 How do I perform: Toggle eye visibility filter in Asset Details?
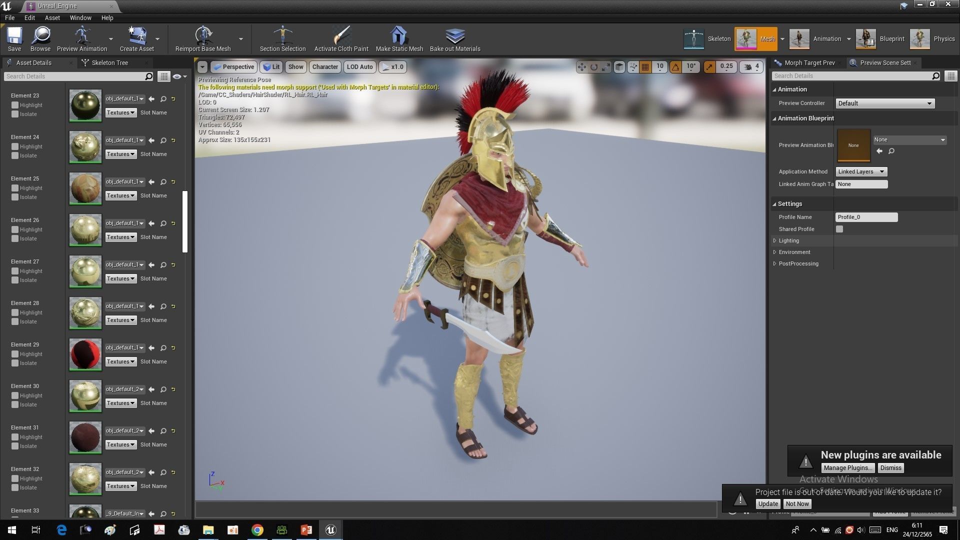pos(179,76)
